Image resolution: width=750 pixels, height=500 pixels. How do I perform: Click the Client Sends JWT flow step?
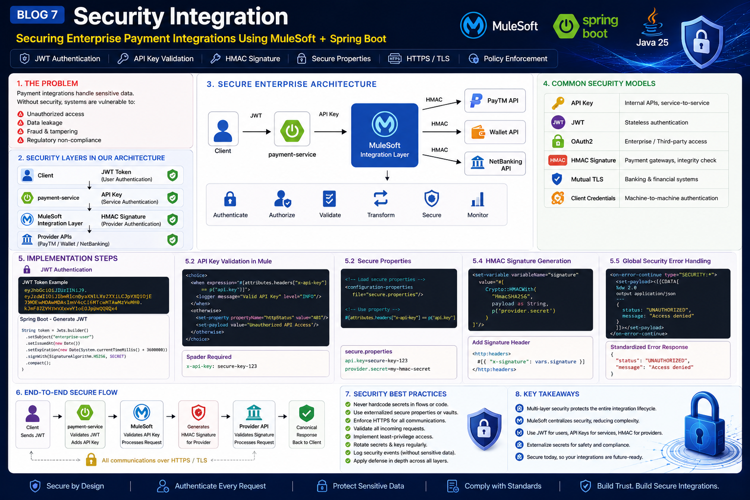tap(33, 424)
